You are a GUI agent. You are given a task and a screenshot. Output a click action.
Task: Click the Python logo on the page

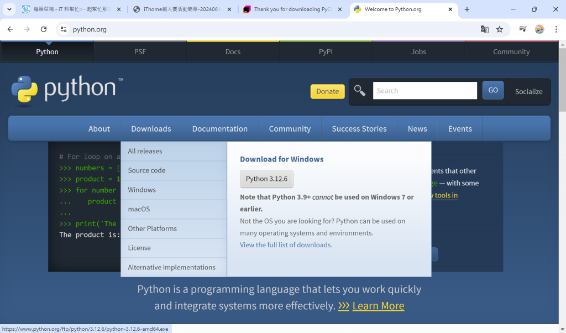tap(67, 90)
